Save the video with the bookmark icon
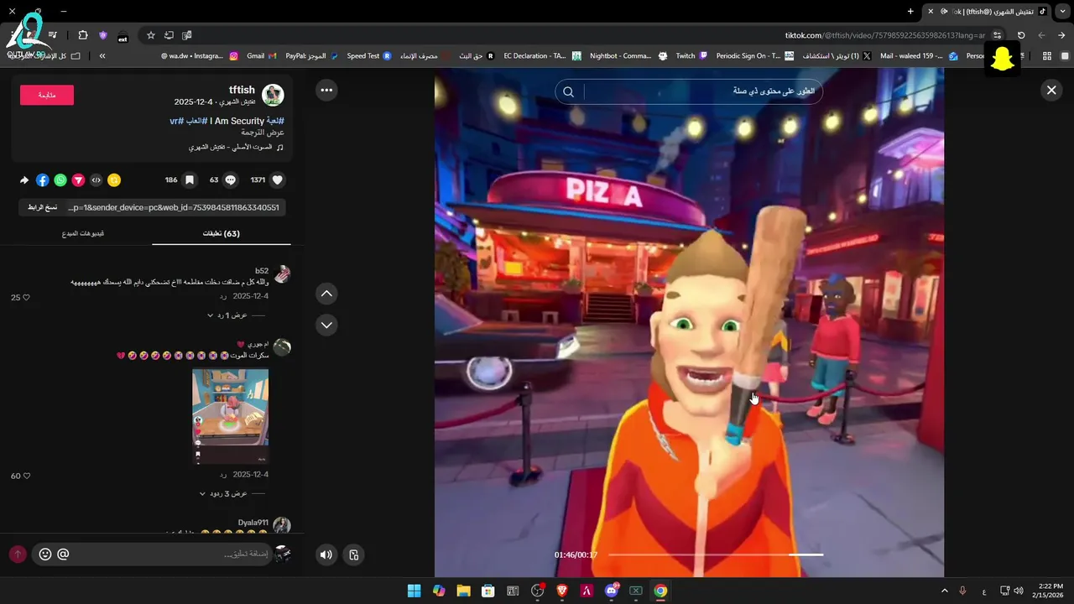 [x=190, y=180]
